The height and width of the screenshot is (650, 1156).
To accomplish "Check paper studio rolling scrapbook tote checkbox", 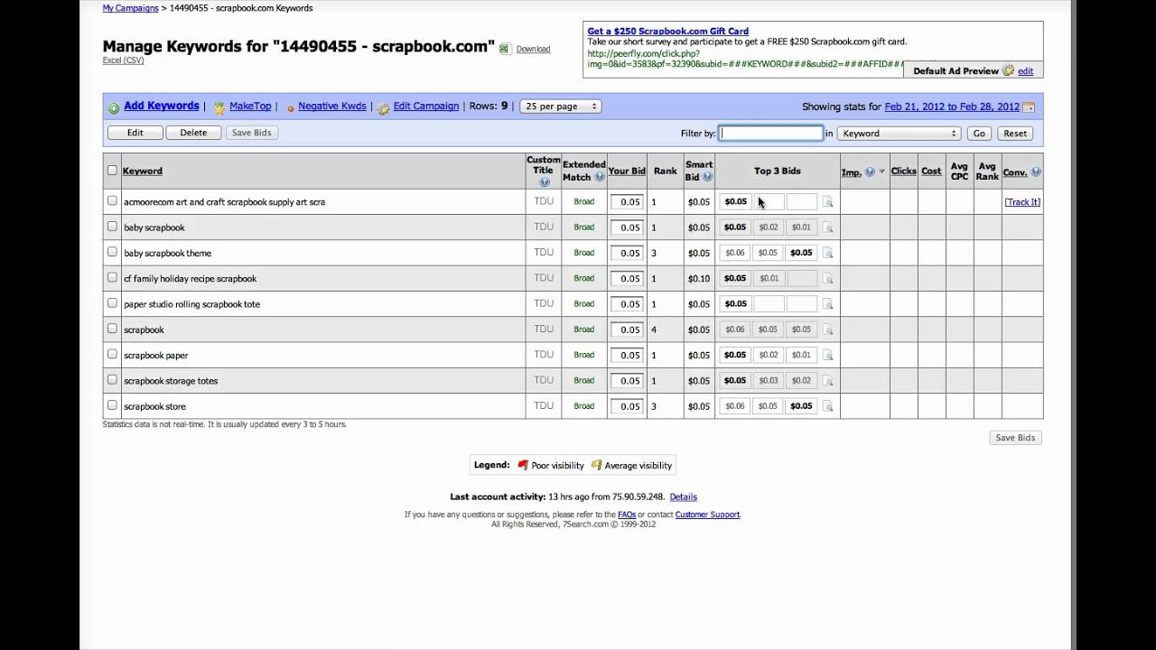I will coord(112,302).
